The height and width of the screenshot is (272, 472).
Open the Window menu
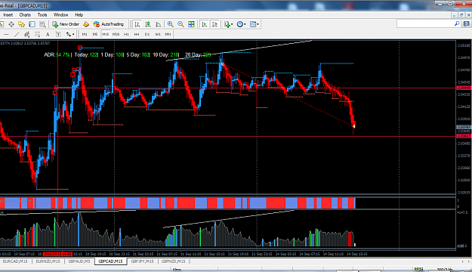click(x=60, y=15)
